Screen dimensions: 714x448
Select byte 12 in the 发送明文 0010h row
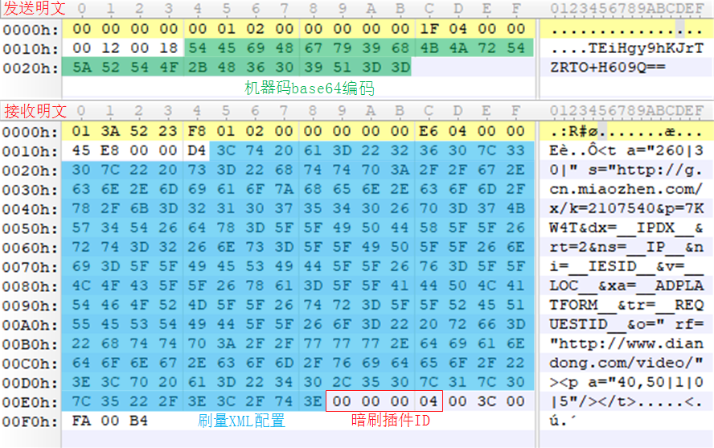click(x=111, y=47)
